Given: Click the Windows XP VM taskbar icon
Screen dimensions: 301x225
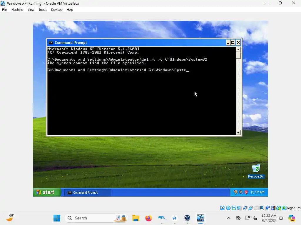Looking at the screenshot, I should click(200, 218).
